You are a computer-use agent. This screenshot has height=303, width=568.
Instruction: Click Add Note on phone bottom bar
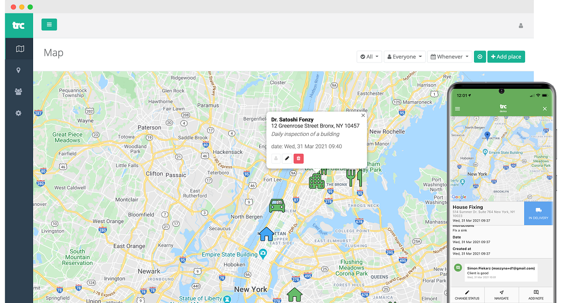point(536,295)
